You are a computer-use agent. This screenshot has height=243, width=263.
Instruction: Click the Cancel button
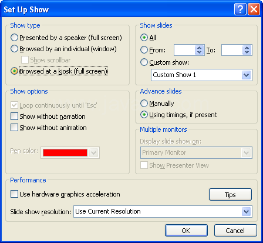235,231
